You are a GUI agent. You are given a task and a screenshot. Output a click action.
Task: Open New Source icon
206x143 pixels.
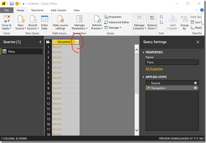21,19
